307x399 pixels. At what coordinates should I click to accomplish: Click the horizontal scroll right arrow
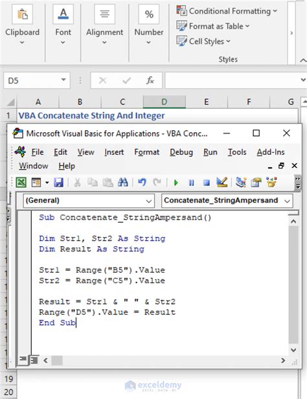pyautogui.click(x=283, y=360)
